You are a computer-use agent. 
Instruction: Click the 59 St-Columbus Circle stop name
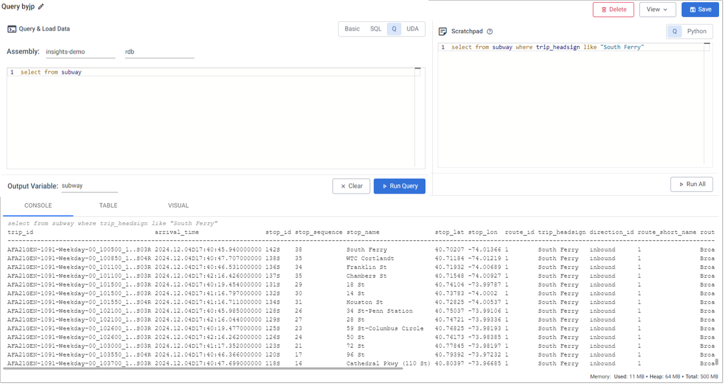(385, 329)
